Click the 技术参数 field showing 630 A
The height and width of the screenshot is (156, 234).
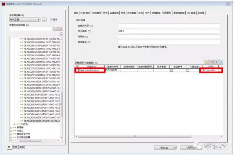169,31
